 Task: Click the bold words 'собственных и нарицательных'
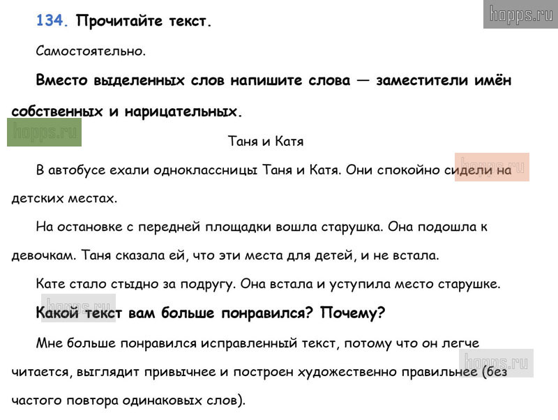point(127,111)
